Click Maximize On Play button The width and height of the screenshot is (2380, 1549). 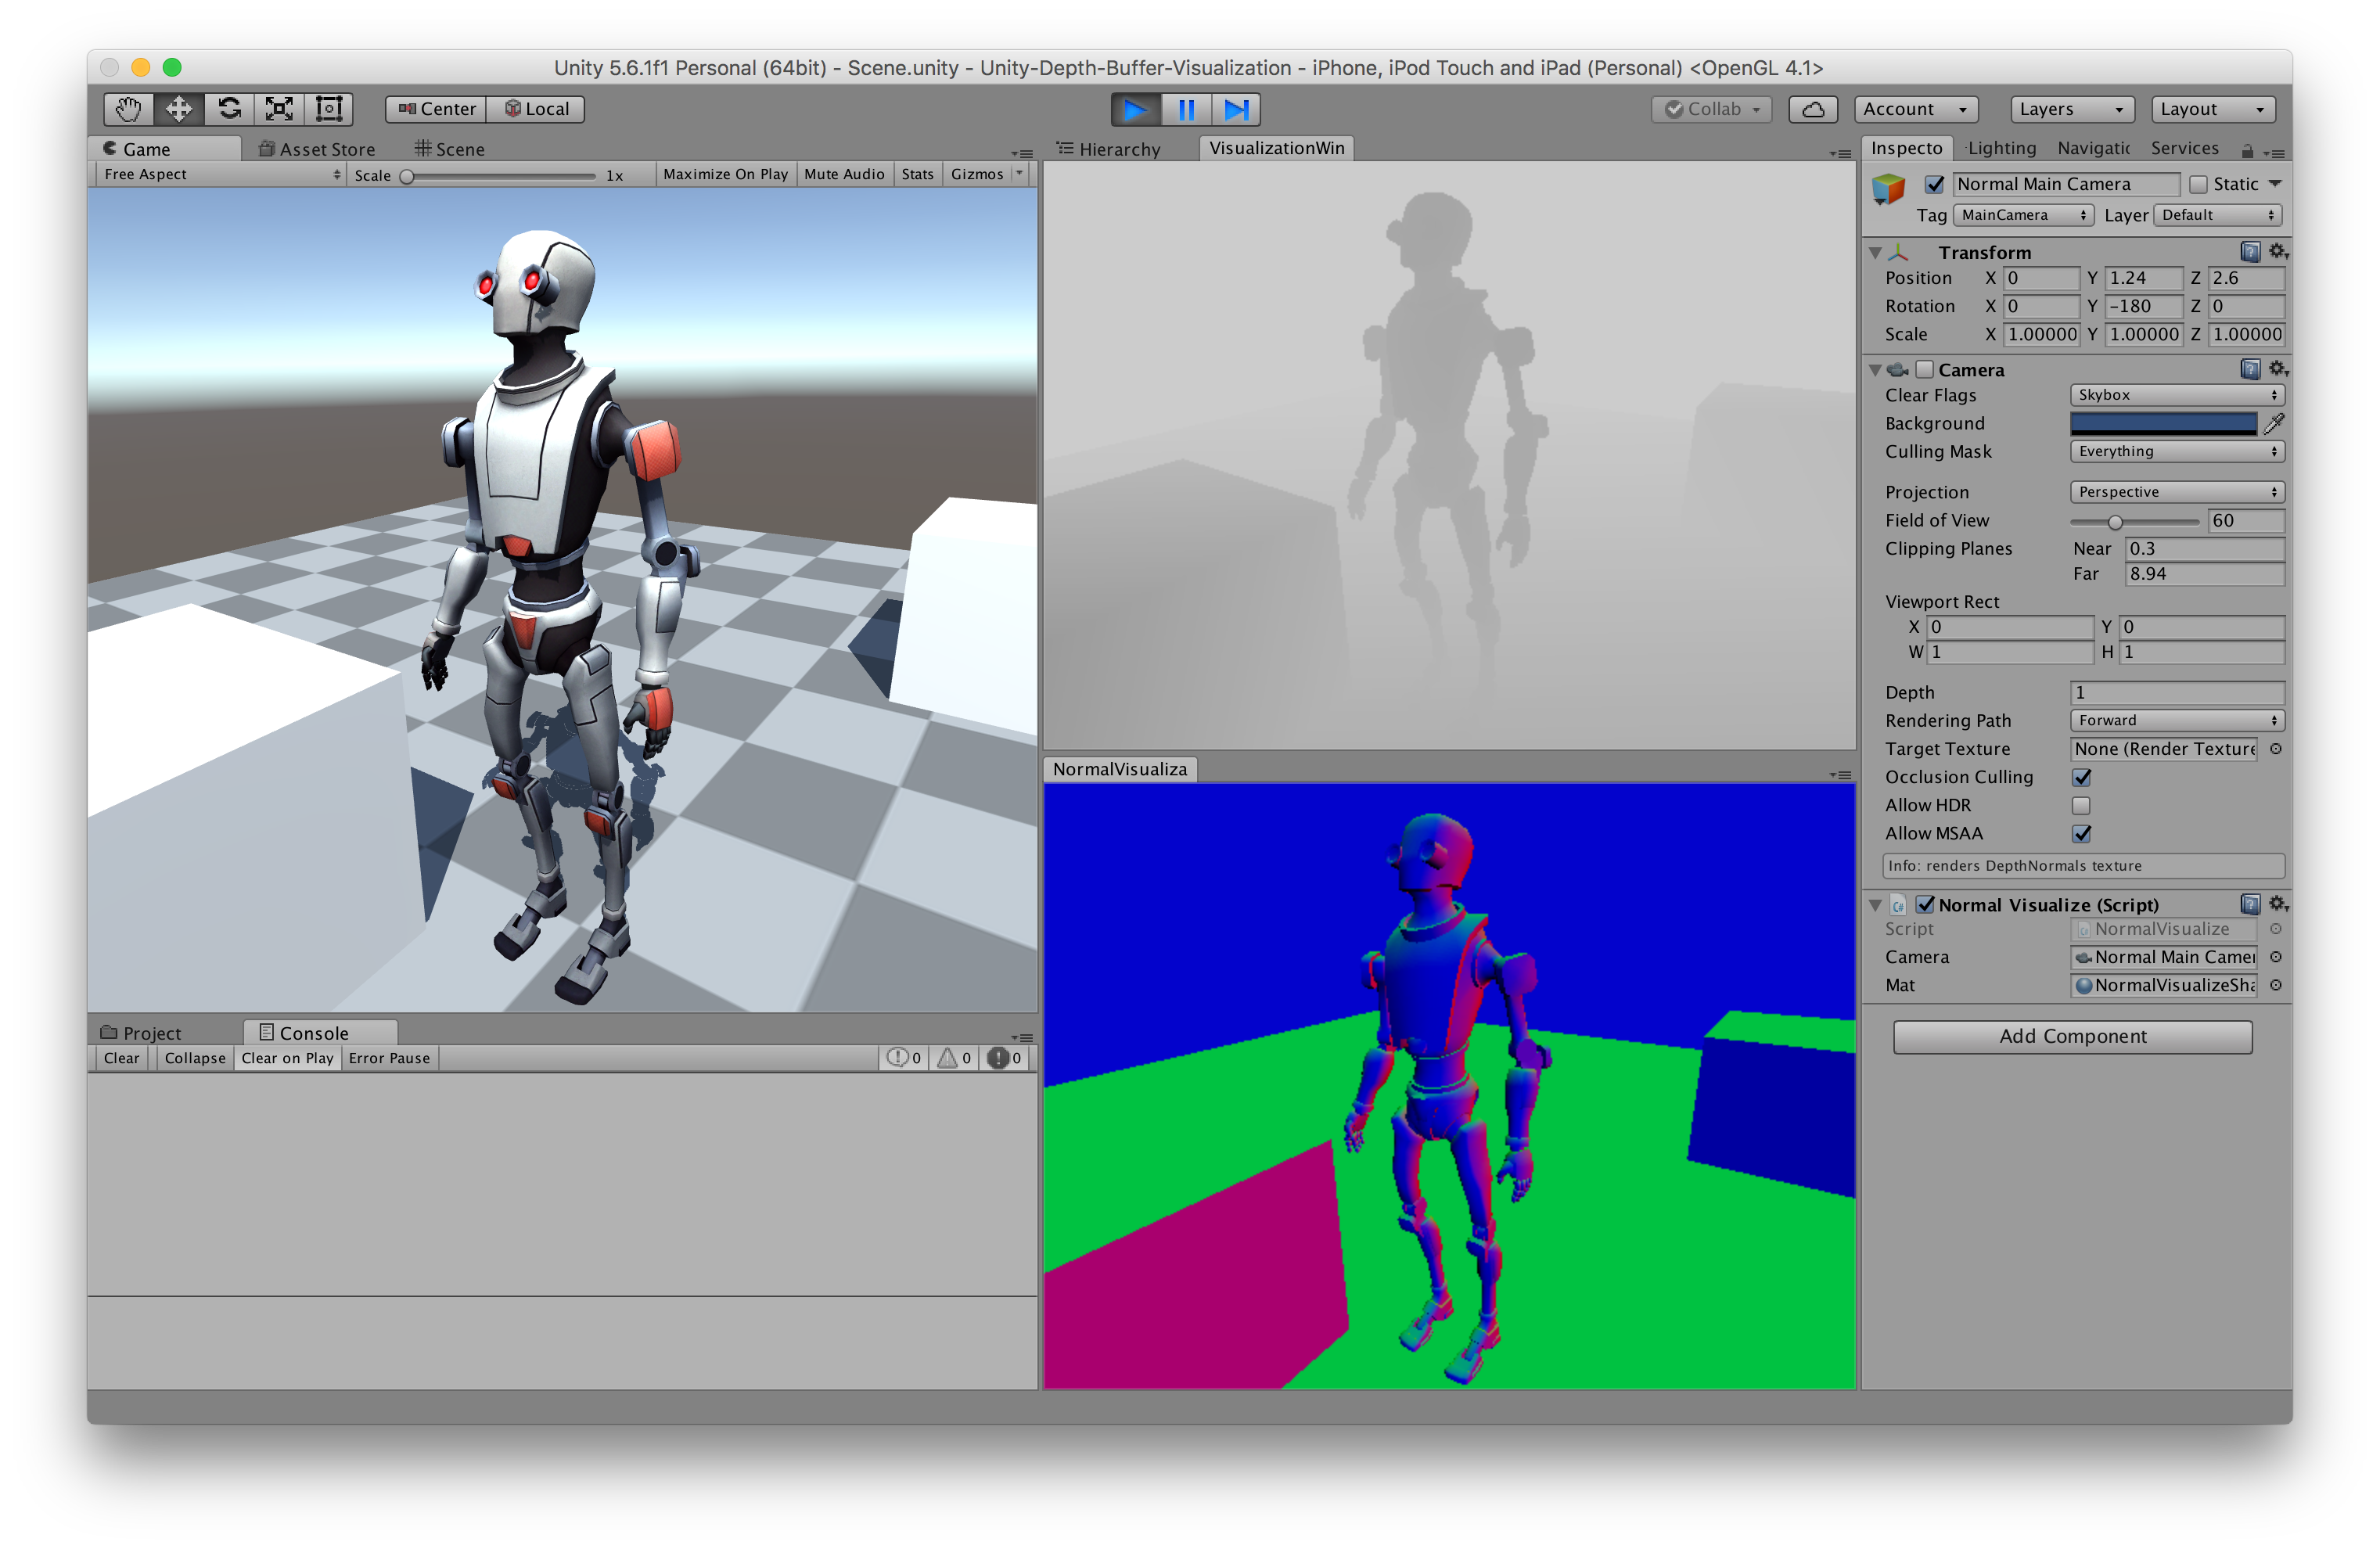(725, 174)
